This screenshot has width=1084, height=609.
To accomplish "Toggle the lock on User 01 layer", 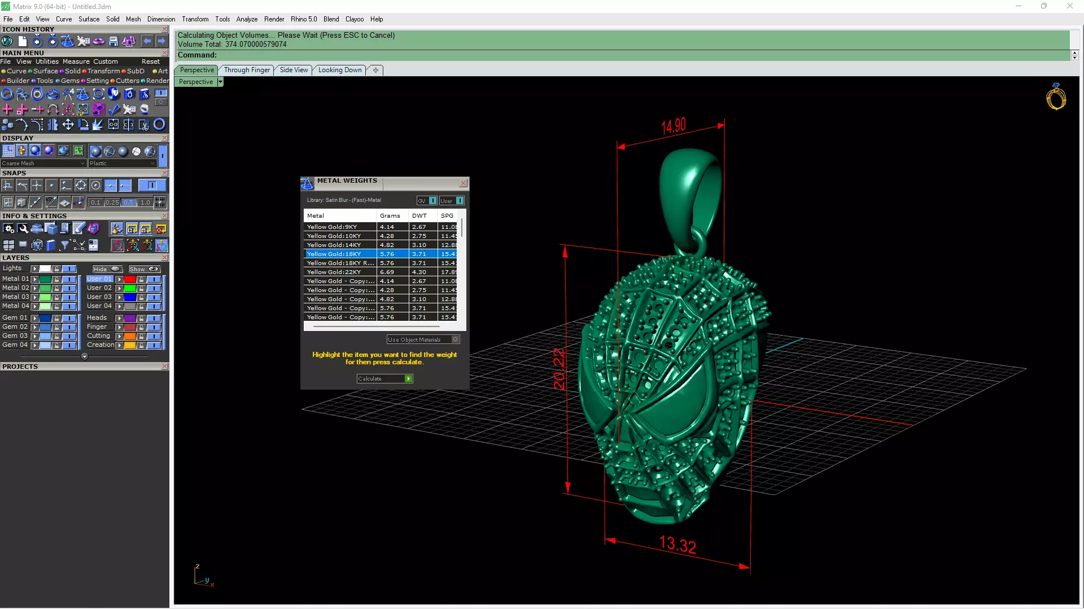I will (x=141, y=279).
